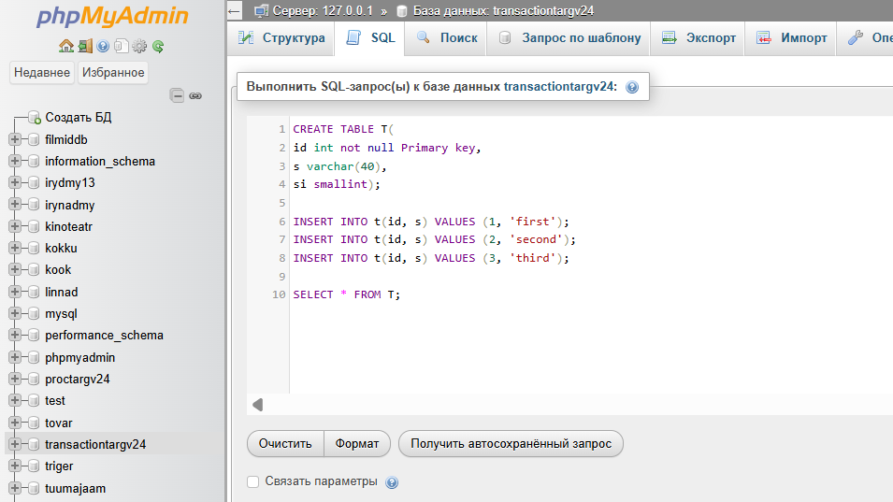Expand the irydmy13 database node
The height and width of the screenshot is (502, 893).
coord(15,182)
